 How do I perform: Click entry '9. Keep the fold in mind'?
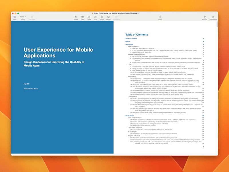click(x=146, y=71)
